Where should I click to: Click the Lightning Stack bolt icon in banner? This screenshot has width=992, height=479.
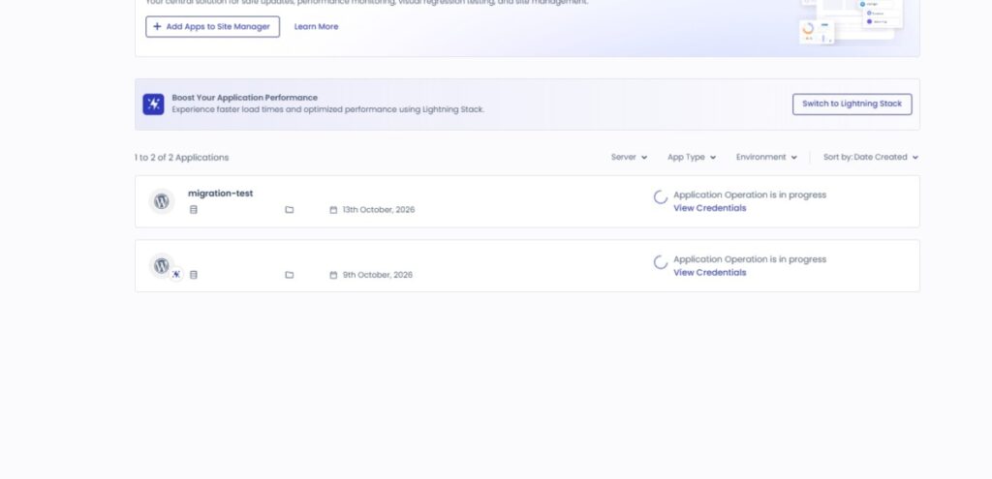click(153, 105)
